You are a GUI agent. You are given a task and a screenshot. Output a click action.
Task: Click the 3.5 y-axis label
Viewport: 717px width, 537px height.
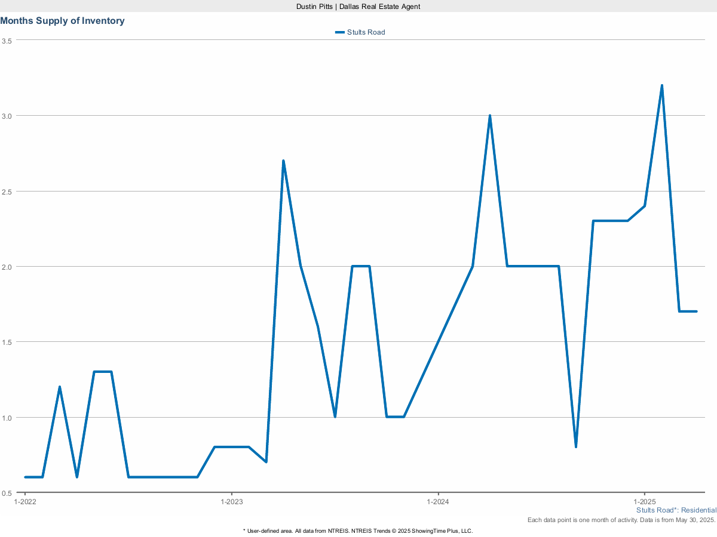pyautogui.click(x=7, y=41)
